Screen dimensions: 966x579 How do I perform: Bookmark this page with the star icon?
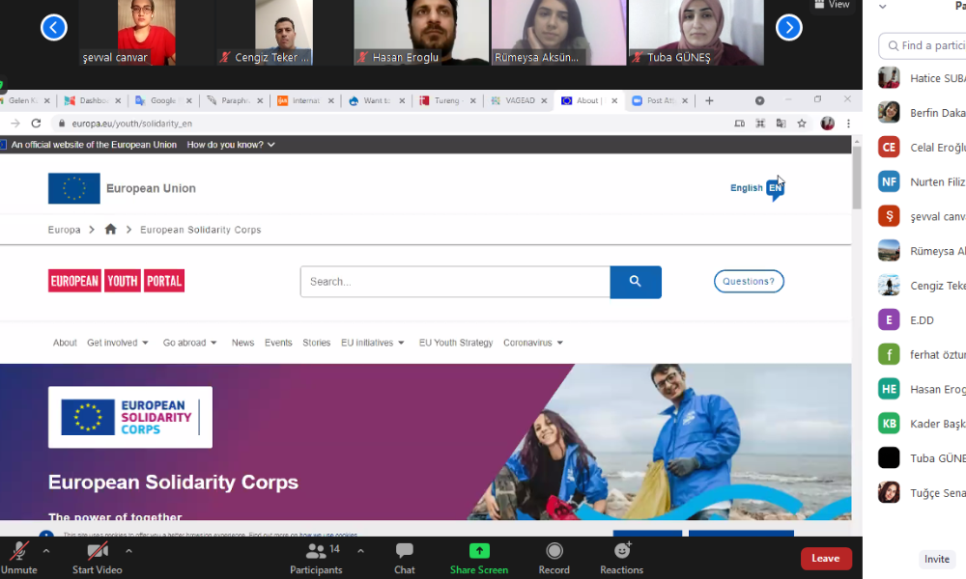[x=802, y=124]
